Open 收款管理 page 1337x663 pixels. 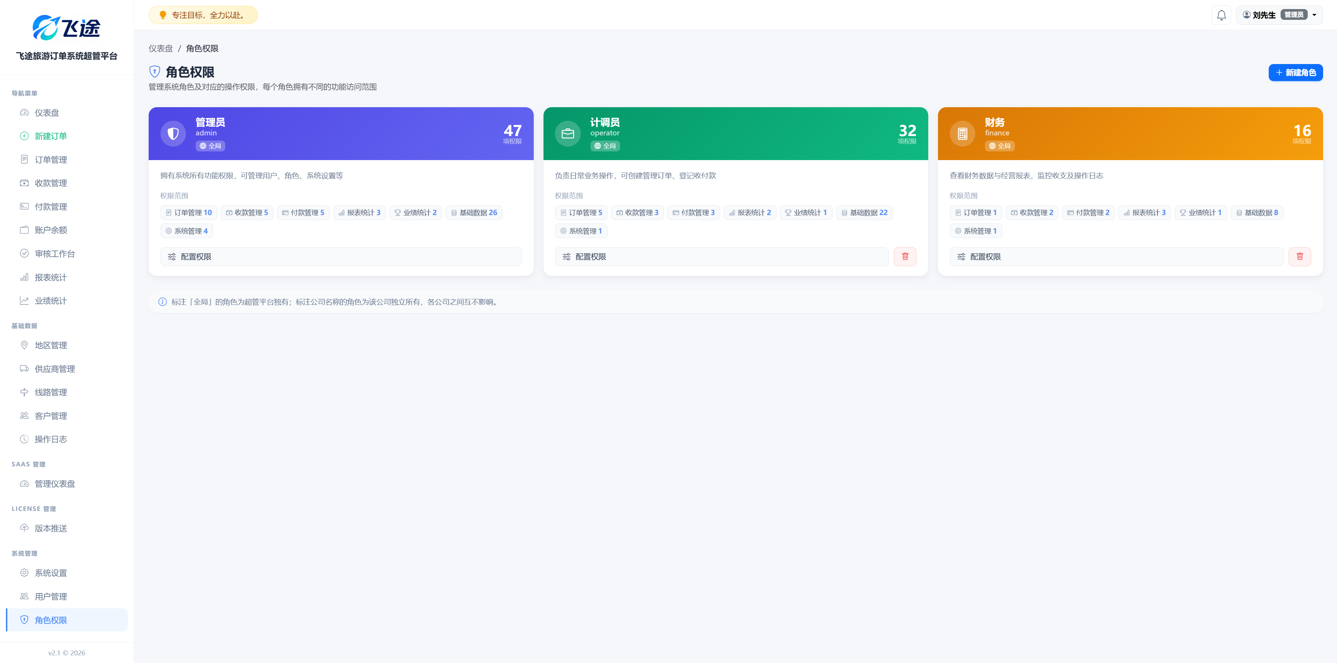tap(67, 183)
